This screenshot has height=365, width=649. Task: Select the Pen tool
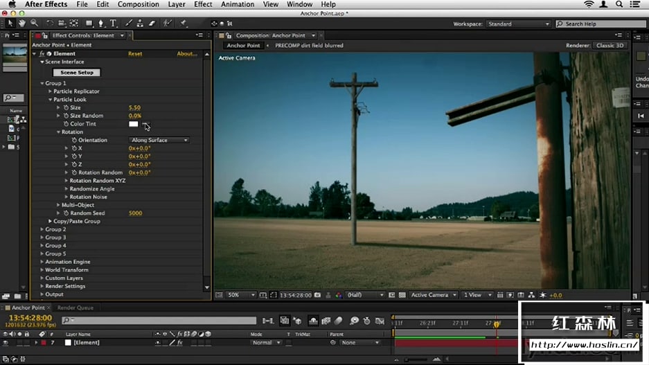point(101,24)
